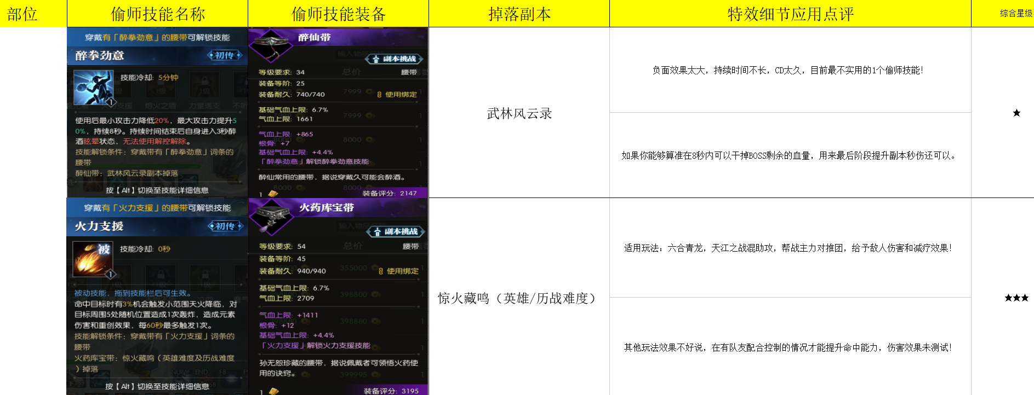This screenshot has height=395, width=1034.
Task: Click the comment starting 适用玩法
Action: tap(788, 248)
